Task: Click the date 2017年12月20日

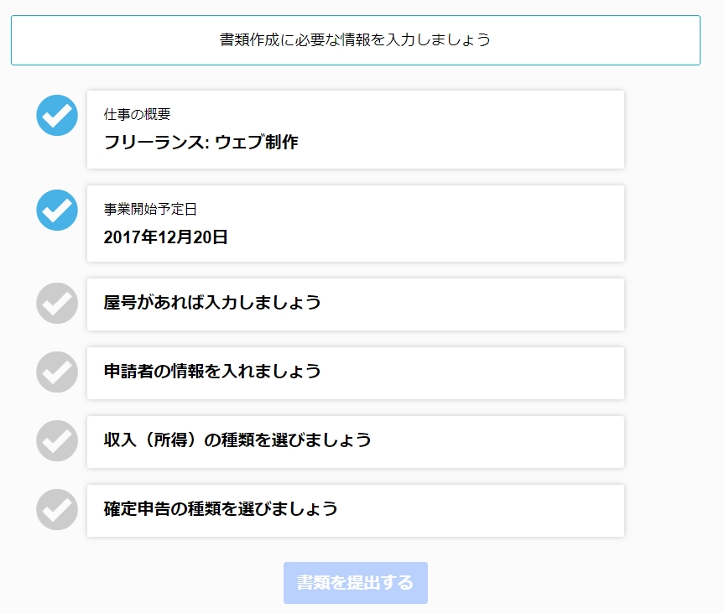Action: click(x=165, y=237)
